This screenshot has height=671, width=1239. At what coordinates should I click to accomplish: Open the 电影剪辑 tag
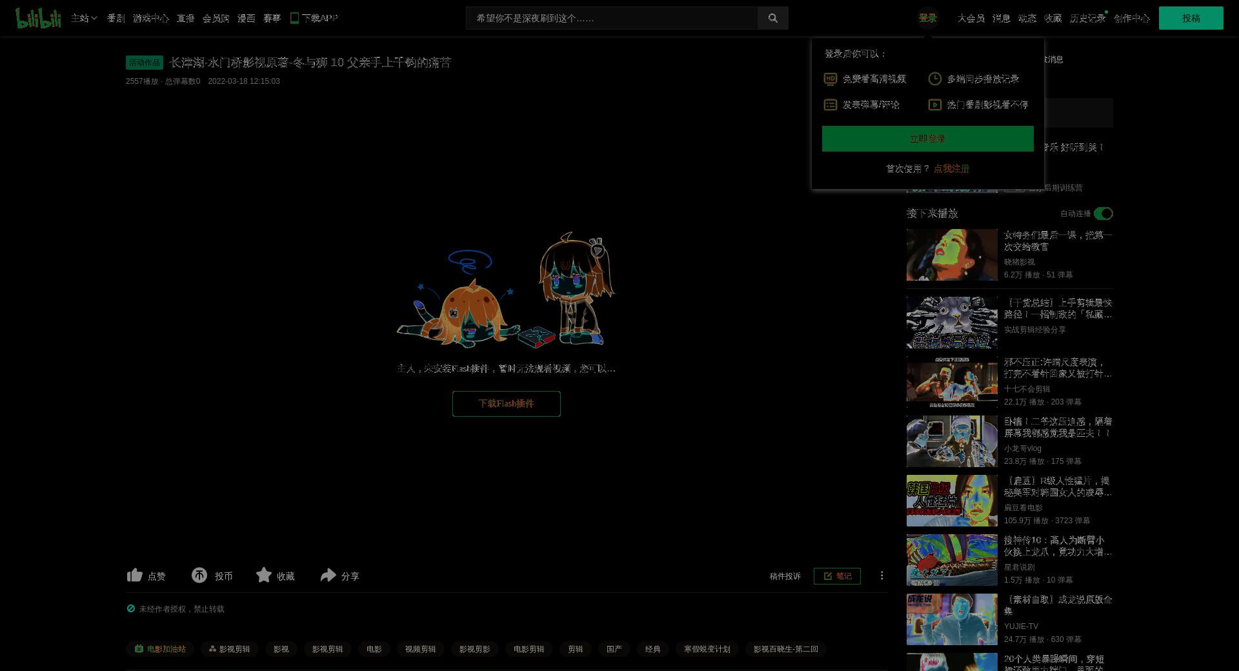pyautogui.click(x=529, y=649)
